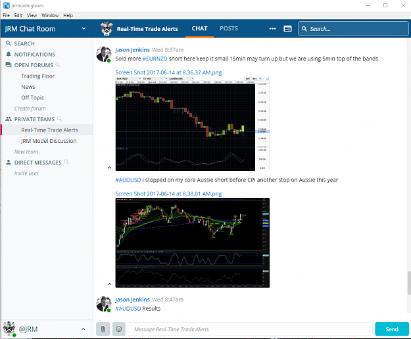The height and width of the screenshot is (339, 411).
Task: Click the New team link
Action: pos(26,151)
